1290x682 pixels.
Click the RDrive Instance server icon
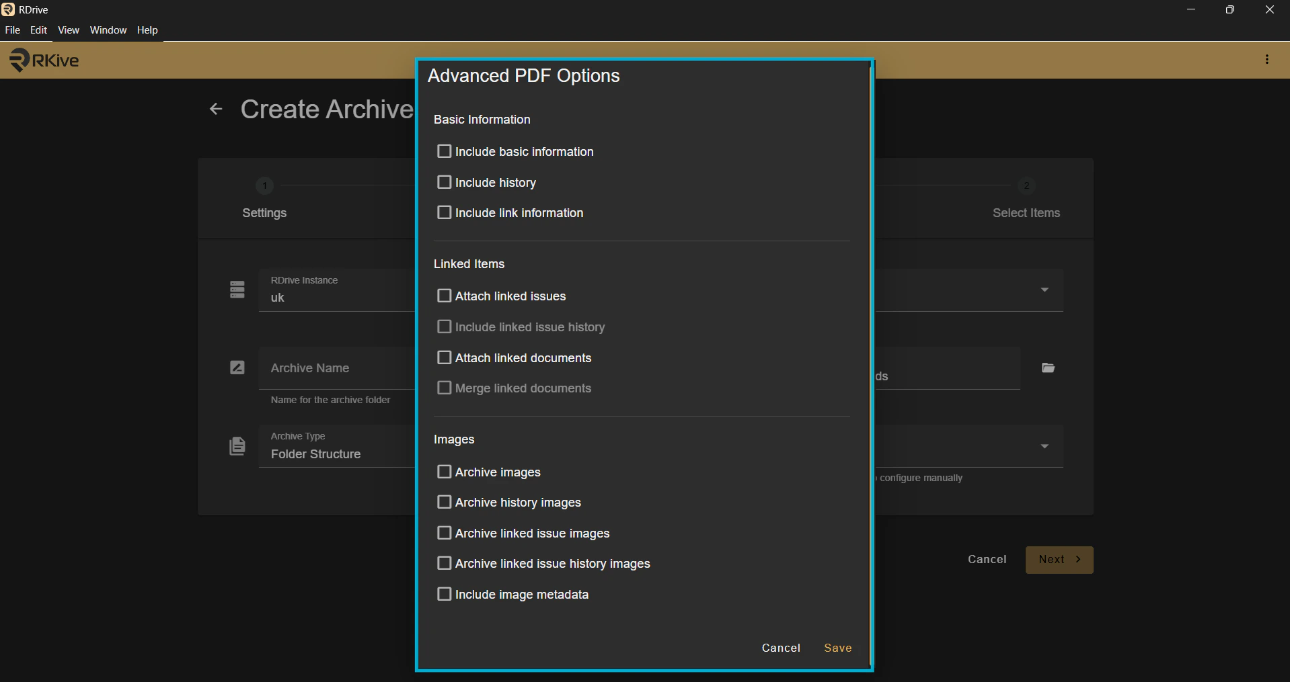(x=237, y=290)
